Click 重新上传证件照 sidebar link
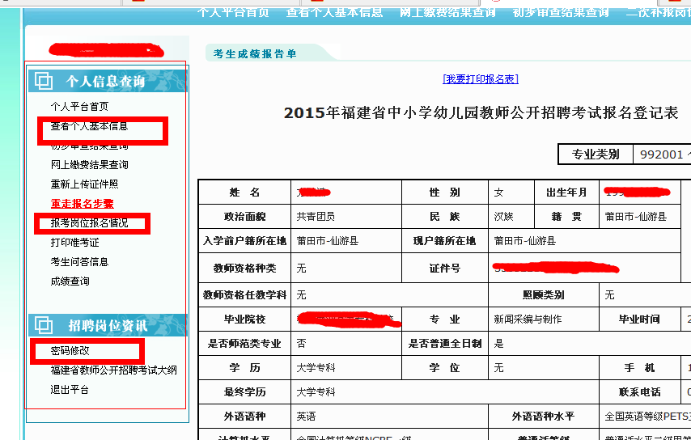Viewport: 691px width, 440px height. coord(84,184)
